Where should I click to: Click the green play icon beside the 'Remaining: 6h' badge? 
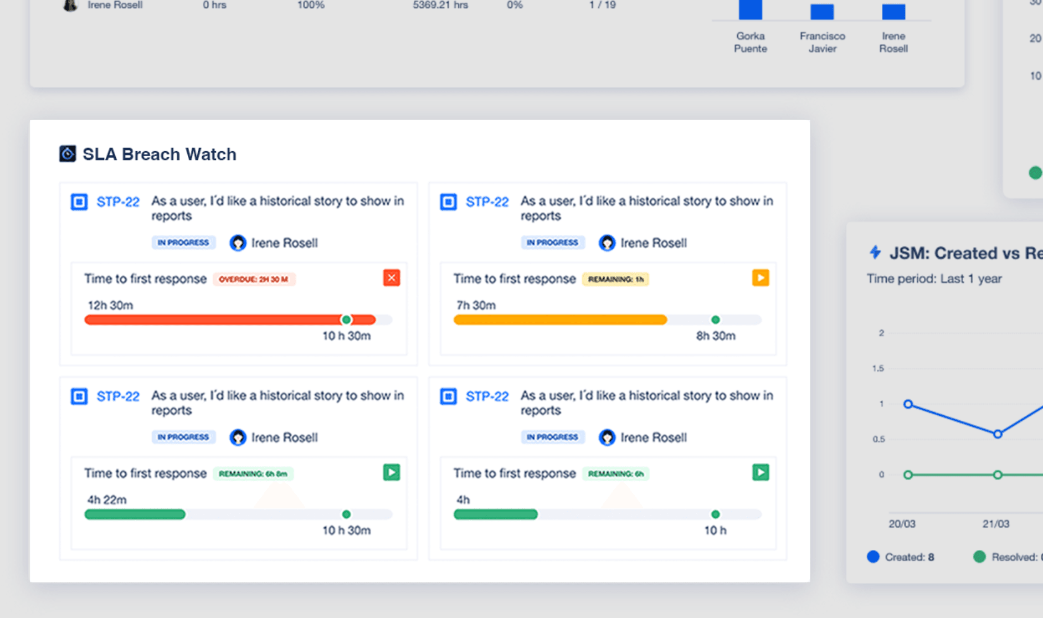(x=760, y=472)
